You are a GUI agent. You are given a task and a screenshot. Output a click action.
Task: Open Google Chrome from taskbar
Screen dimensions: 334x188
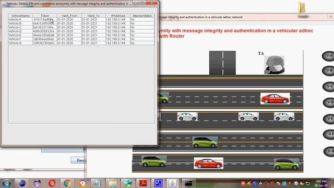click(67, 183)
